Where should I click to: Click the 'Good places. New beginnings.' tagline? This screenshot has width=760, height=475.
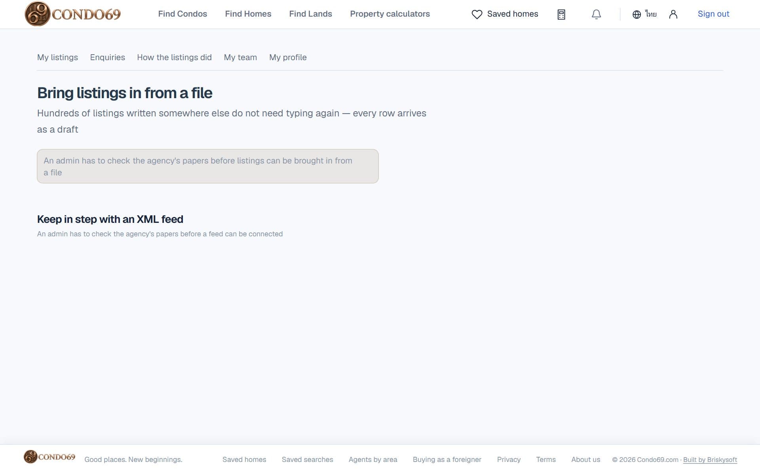click(x=133, y=460)
